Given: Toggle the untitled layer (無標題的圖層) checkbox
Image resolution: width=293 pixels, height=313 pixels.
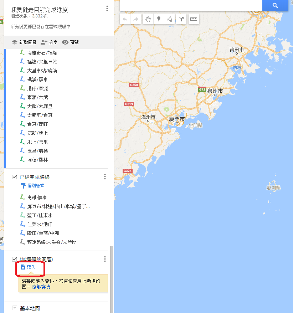Looking at the screenshot, I should pyautogui.click(x=15, y=259).
